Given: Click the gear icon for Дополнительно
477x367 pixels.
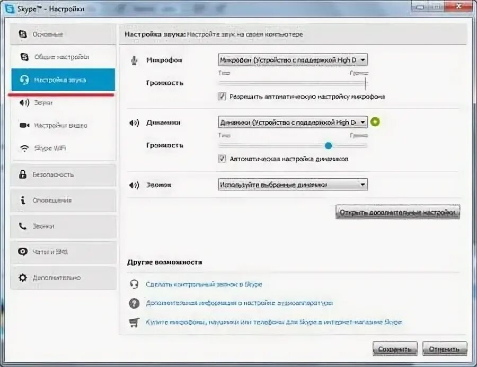Looking at the screenshot, I should coord(23,277).
